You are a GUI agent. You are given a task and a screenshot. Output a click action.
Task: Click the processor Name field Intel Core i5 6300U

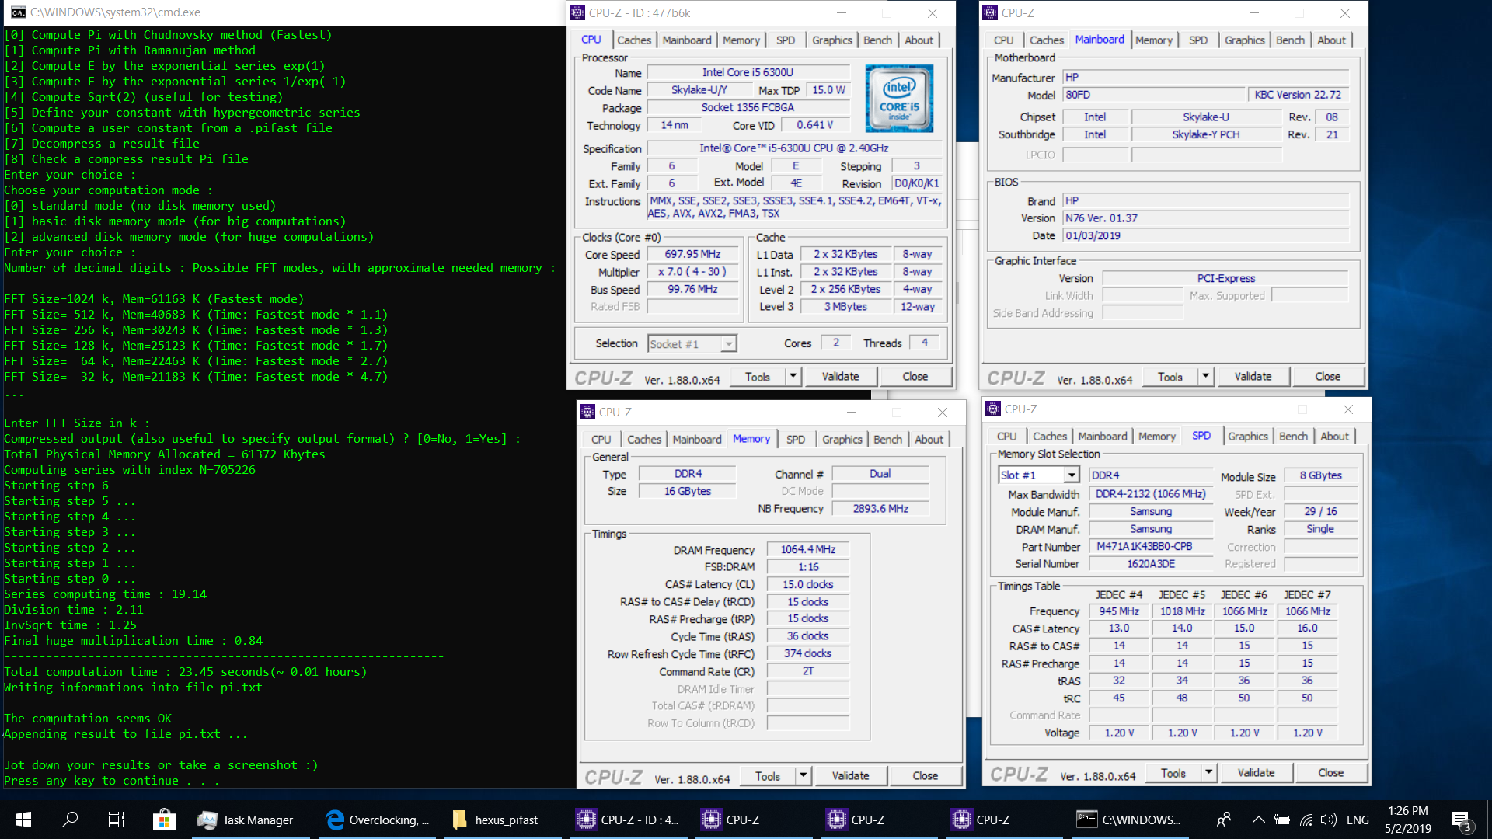pyautogui.click(x=748, y=72)
